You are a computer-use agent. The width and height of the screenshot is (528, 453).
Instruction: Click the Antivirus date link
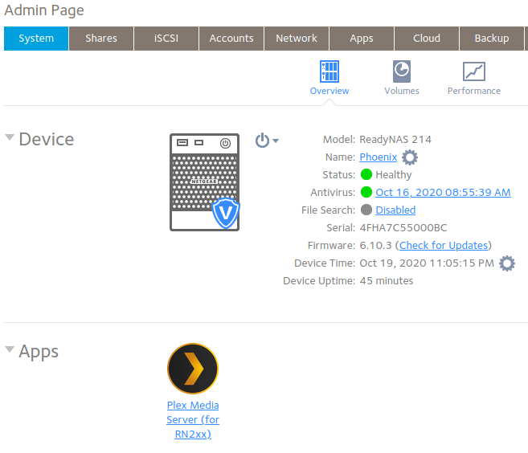pyautogui.click(x=443, y=193)
